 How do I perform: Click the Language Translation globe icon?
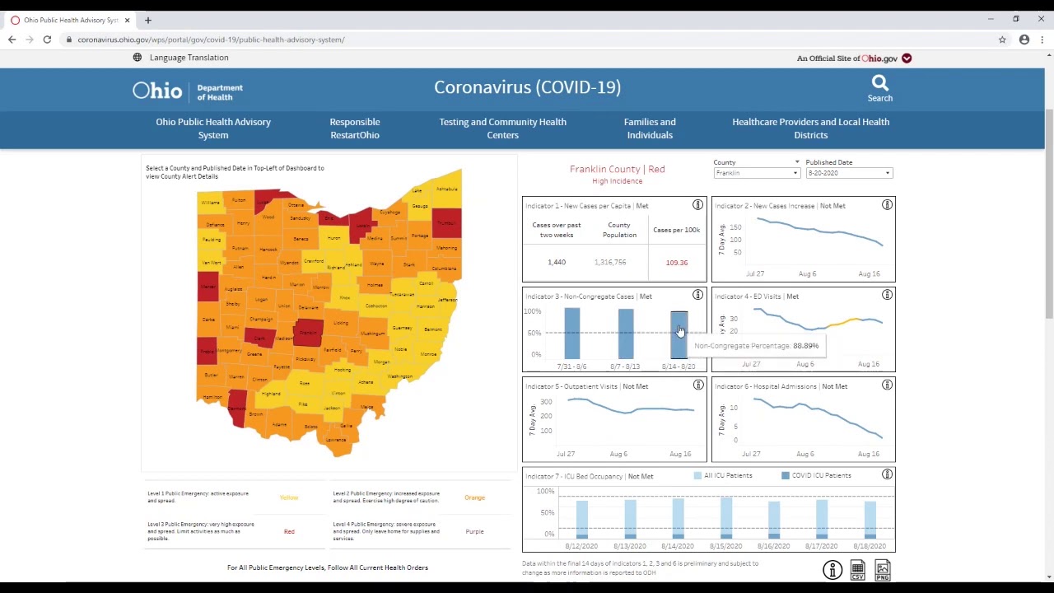coord(137,58)
